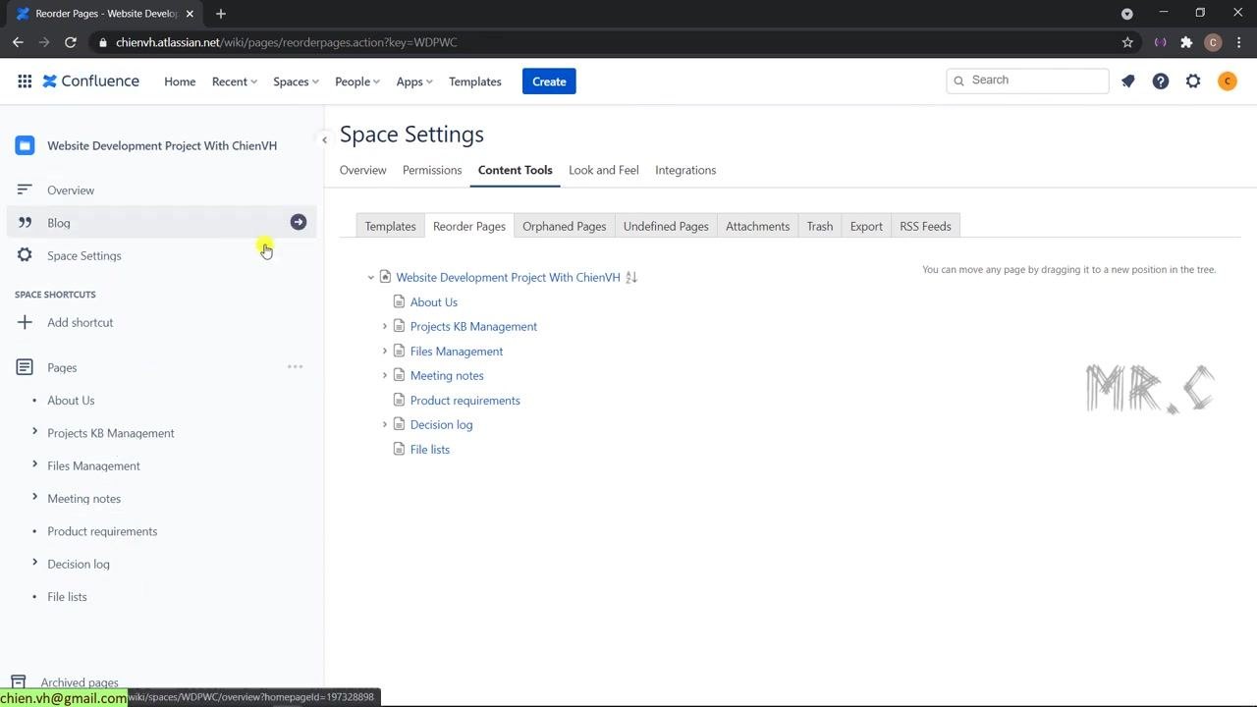The image size is (1257, 707).
Task: Click the page icon next to File lists
Action: pos(399,449)
